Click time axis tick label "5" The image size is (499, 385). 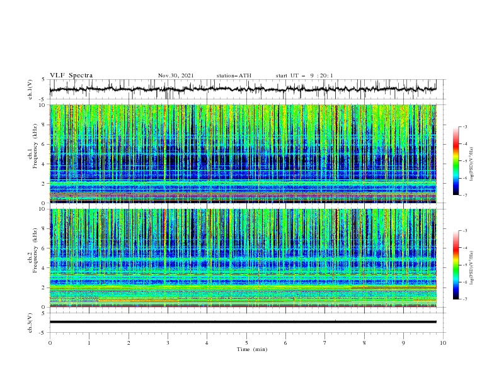coord(246,343)
